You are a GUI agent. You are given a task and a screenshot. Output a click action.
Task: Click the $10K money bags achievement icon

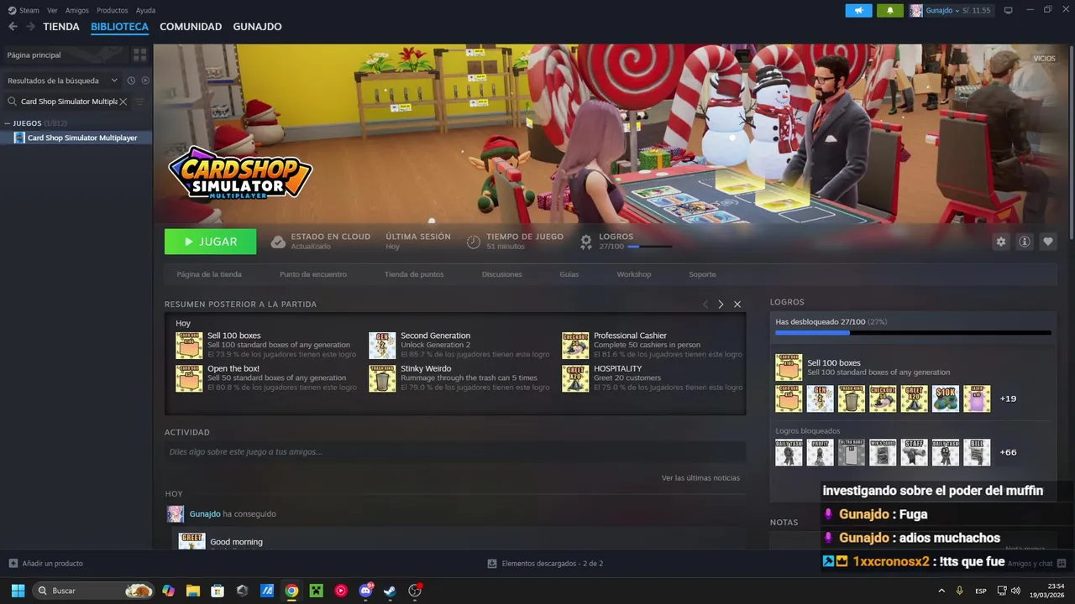coord(946,398)
